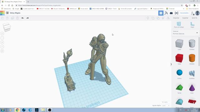
Task: Pick the teal round roof shape
Action: [179, 102]
